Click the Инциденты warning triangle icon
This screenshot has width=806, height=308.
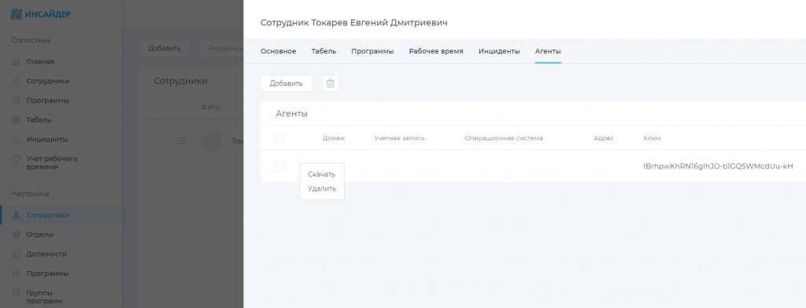point(16,139)
